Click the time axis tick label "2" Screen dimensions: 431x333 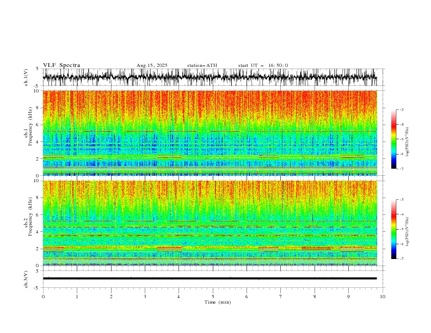[x=111, y=297]
